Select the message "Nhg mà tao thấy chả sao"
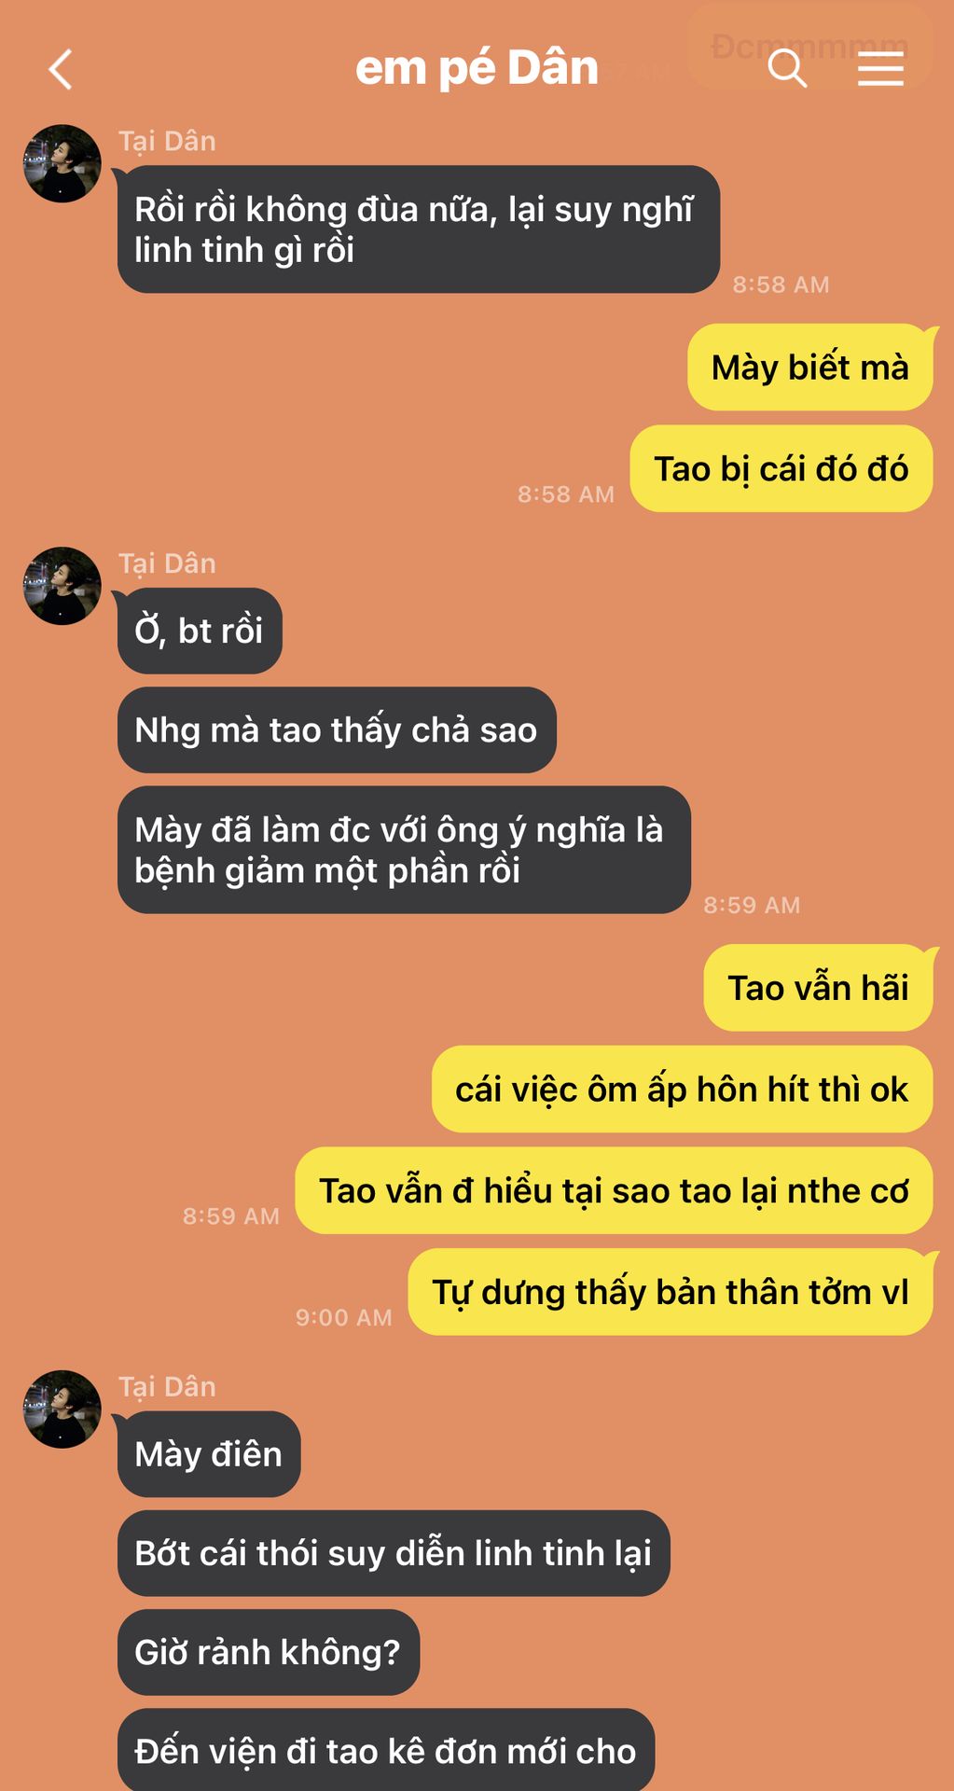The width and height of the screenshot is (954, 1791). (337, 729)
